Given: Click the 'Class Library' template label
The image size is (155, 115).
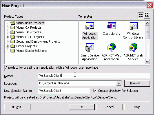Looking at the screenshot, I should 112,34.
